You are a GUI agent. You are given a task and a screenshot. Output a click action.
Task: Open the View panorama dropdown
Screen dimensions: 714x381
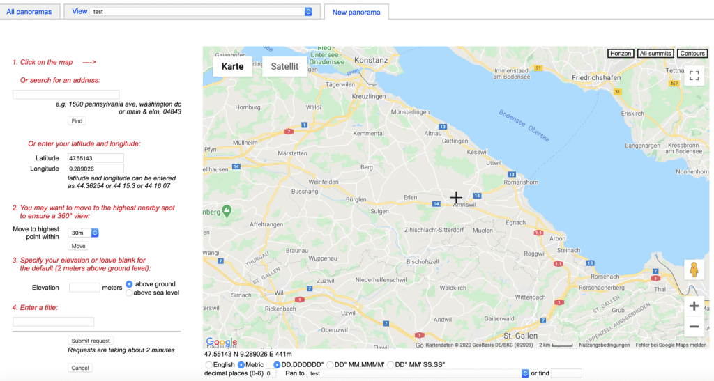coord(202,11)
